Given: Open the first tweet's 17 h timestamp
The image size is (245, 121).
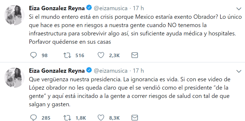Looking at the screenshot, I should [139, 8].
